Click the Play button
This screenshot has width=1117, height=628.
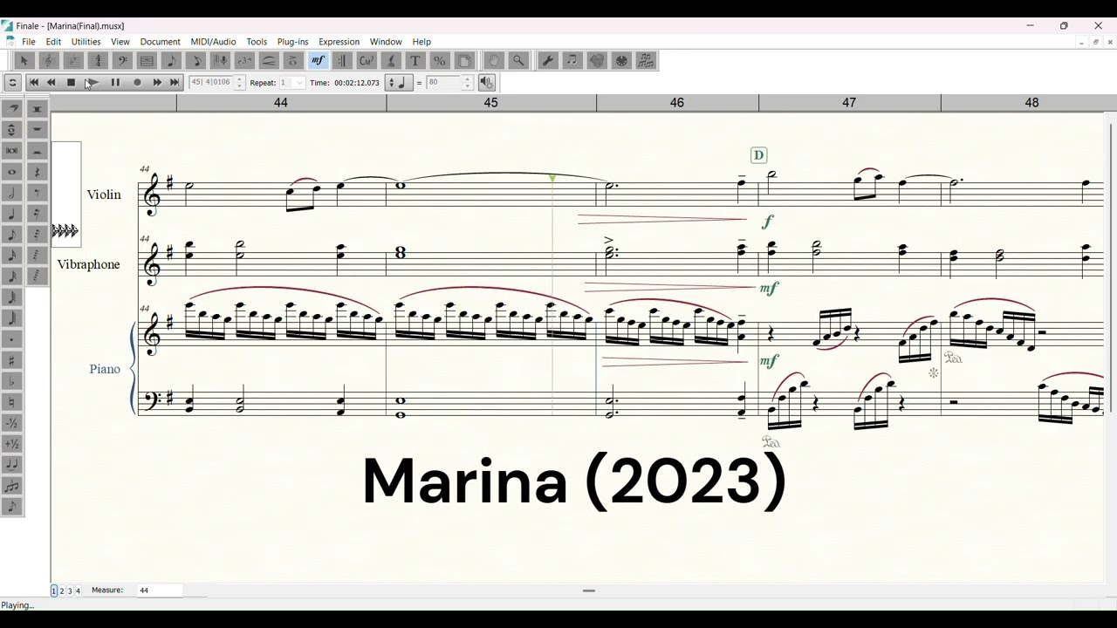[93, 83]
